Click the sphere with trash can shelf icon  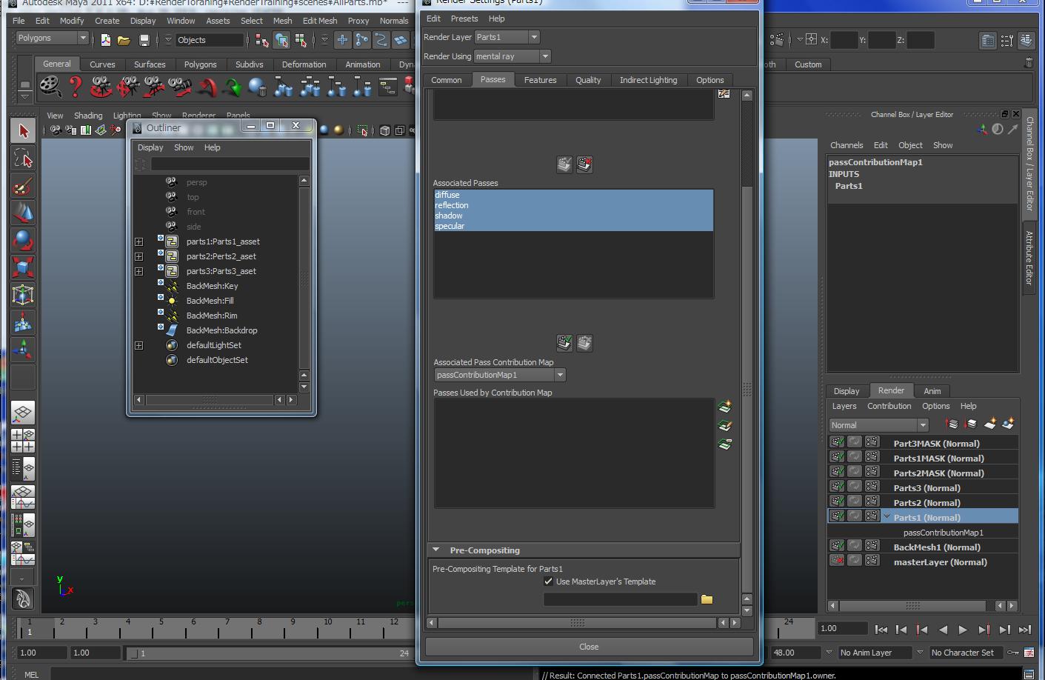click(x=258, y=87)
